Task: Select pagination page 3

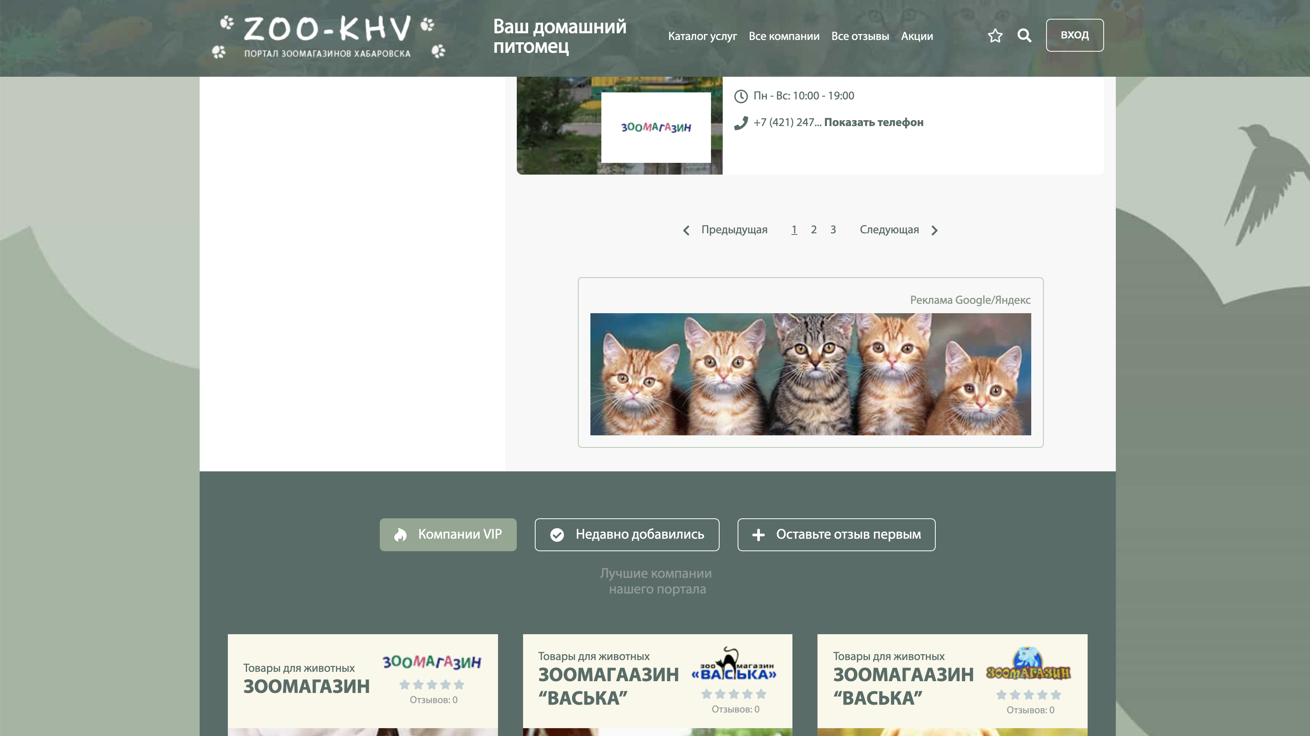Action: (x=833, y=230)
